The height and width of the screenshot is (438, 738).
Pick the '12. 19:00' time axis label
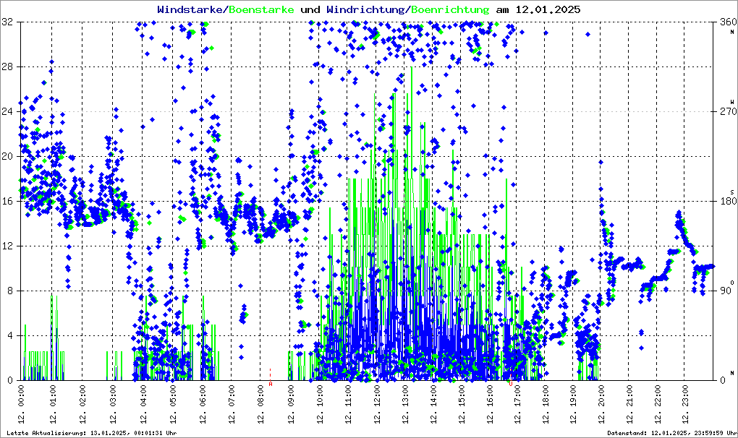[573, 405]
